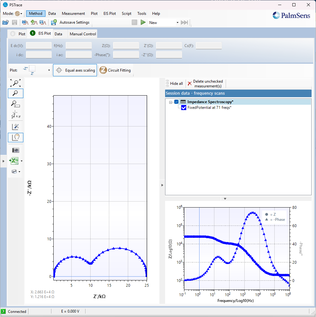Click Hide all measurements
The width and height of the screenshot is (316, 317).
click(174, 84)
